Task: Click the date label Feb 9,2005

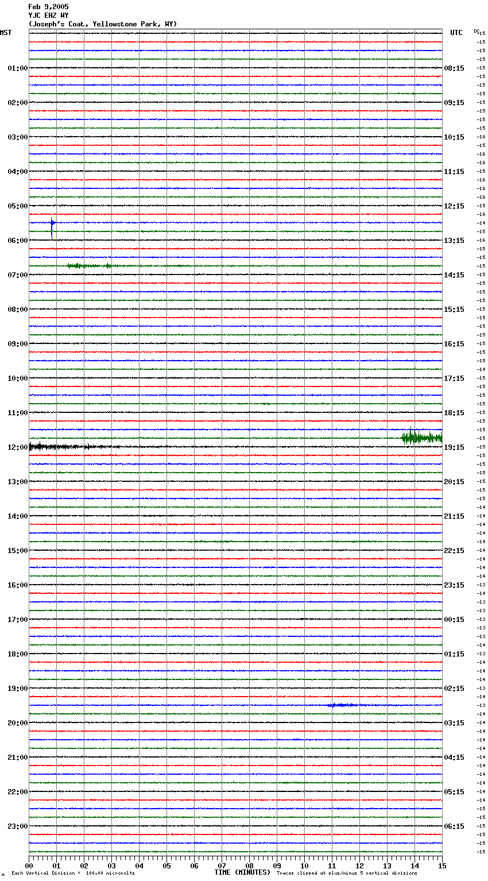Action: (x=48, y=7)
